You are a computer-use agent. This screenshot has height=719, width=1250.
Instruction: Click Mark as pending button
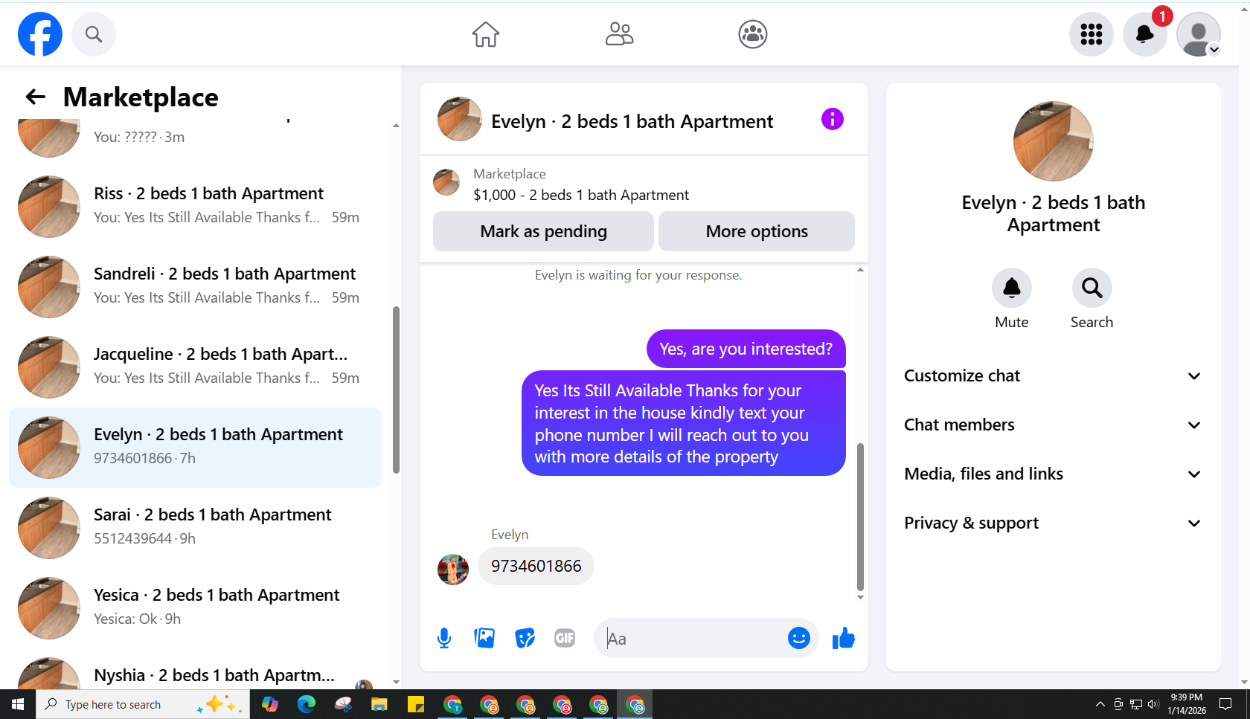point(544,231)
